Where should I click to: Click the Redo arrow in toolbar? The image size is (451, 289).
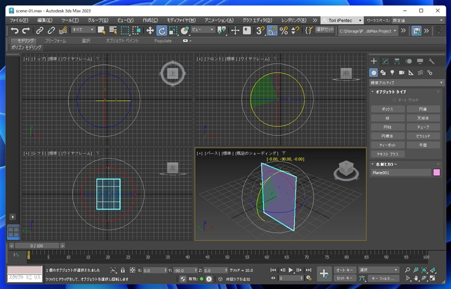click(x=26, y=30)
